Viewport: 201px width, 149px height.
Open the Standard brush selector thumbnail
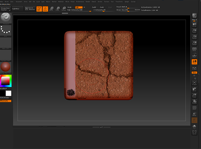tap(6, 18)
